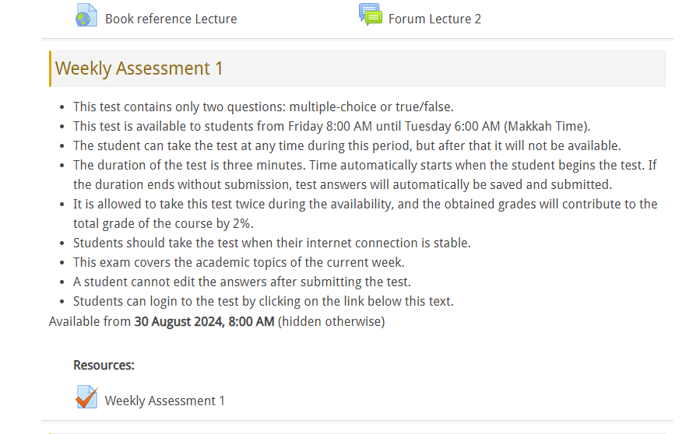This screenshot has width=693, height=434.
Task: Click the 'Available from' text
Action: (90, 320)
